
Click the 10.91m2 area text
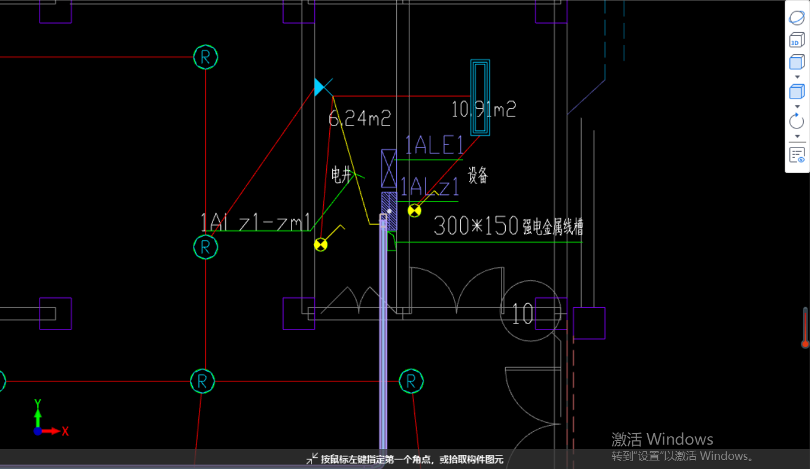pos(484,109)
